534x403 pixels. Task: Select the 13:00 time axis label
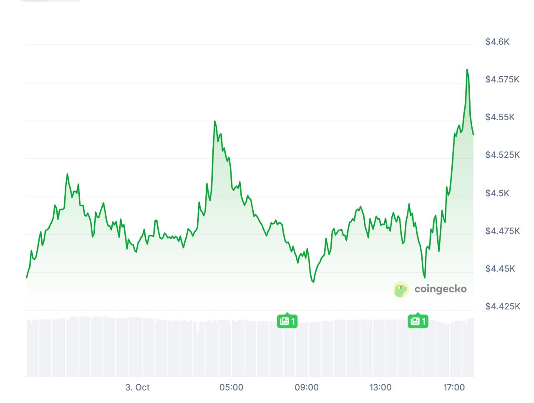380,387
